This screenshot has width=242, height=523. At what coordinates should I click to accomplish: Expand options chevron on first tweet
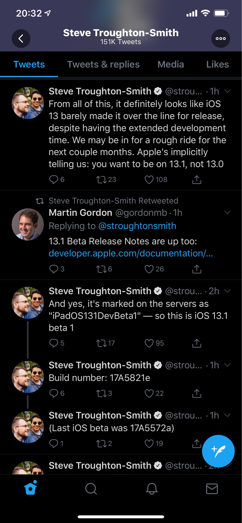coord(227,91)
